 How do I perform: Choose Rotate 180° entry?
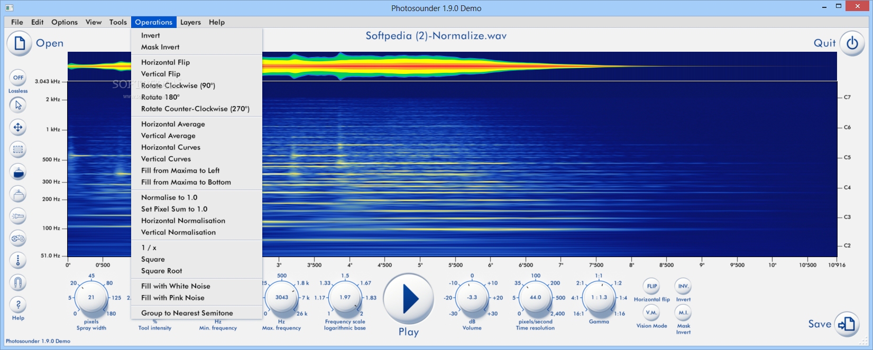point(197,97)
